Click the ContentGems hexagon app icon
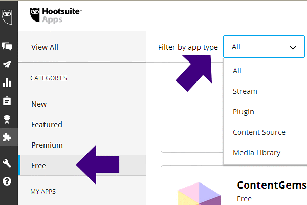 tap(199, 194)
